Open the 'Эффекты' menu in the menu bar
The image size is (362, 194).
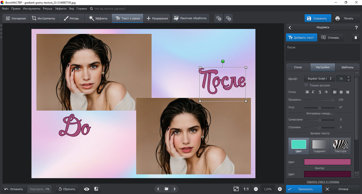[61, 8]
